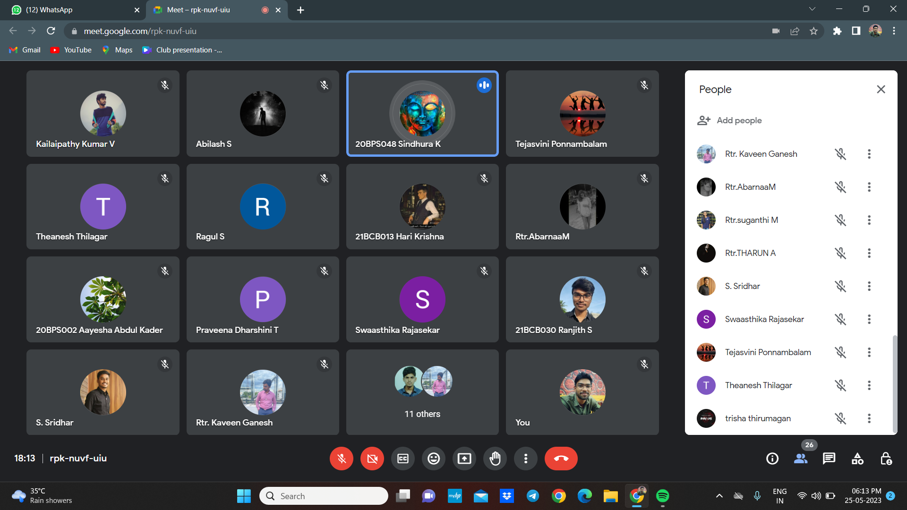This screenshot has width=907, height=510.
Task: Click the present now screen icon
Action: point(464,459)
